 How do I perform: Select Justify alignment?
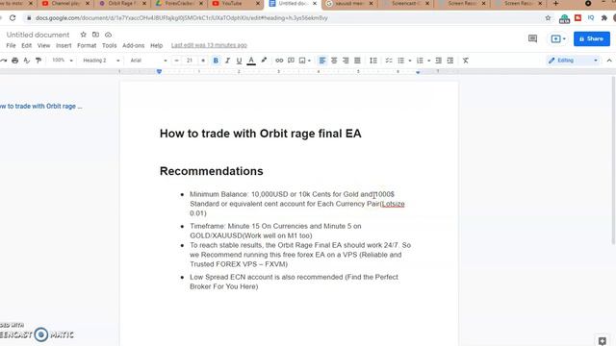click(357, 61)
